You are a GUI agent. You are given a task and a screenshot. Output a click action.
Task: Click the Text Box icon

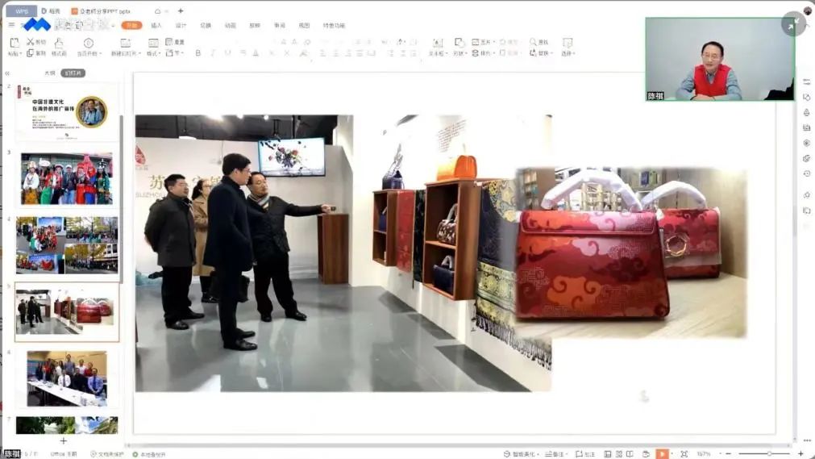pos(438,43)
